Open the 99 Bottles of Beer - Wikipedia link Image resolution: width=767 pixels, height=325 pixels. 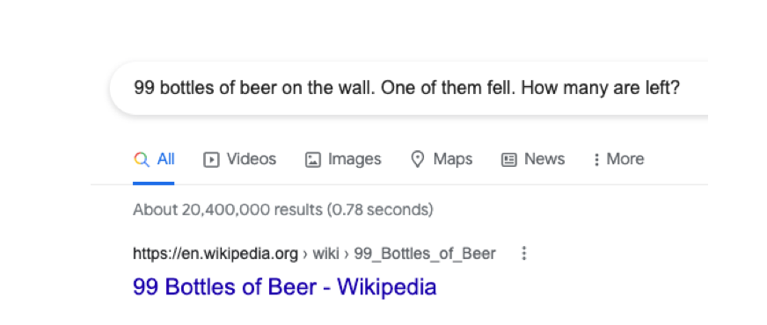(284, 287)
